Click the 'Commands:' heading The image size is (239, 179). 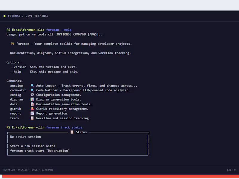click(x=14, y=81)
